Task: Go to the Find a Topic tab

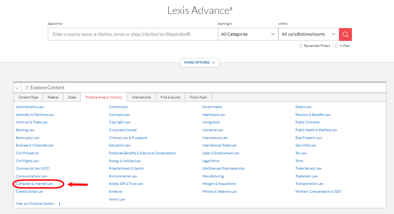Action: (x=199, y=97)
